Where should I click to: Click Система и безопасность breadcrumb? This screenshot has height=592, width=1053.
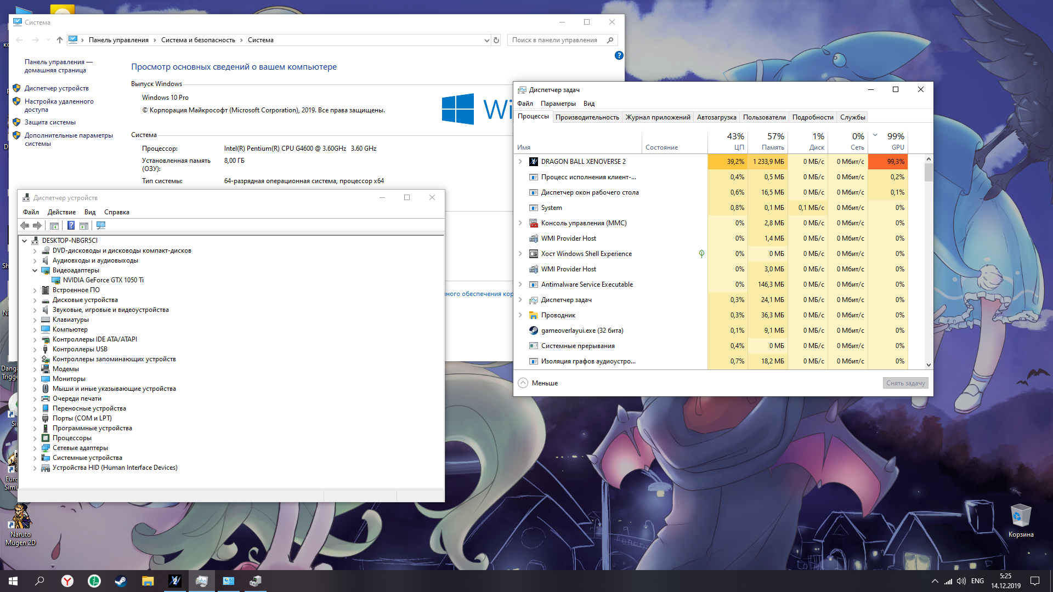tap(198, 40)
